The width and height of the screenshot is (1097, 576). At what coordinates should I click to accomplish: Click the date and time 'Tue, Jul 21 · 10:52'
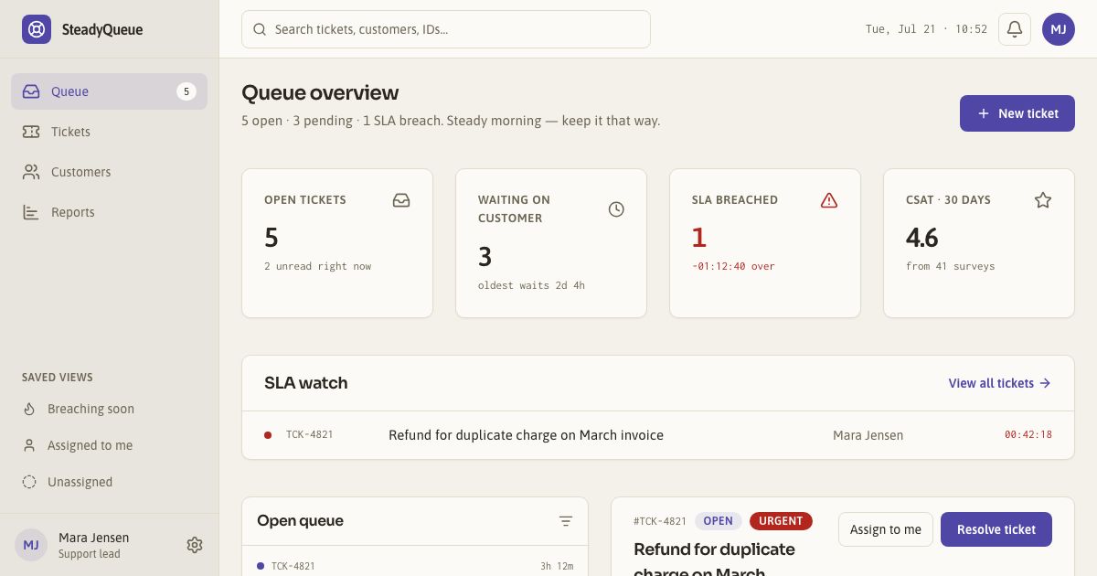(x=926, y=29)
